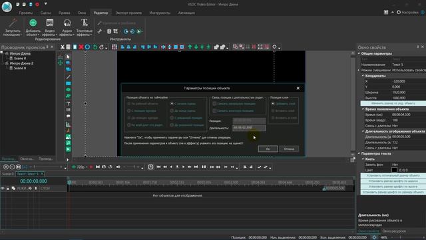Select the third radio in right column of timeline position
The height and width of the screenshot is (240, 426).
click(x=172, y=118)
